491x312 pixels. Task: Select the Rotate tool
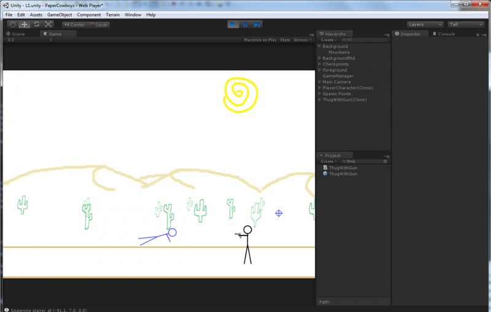(37, 25)
